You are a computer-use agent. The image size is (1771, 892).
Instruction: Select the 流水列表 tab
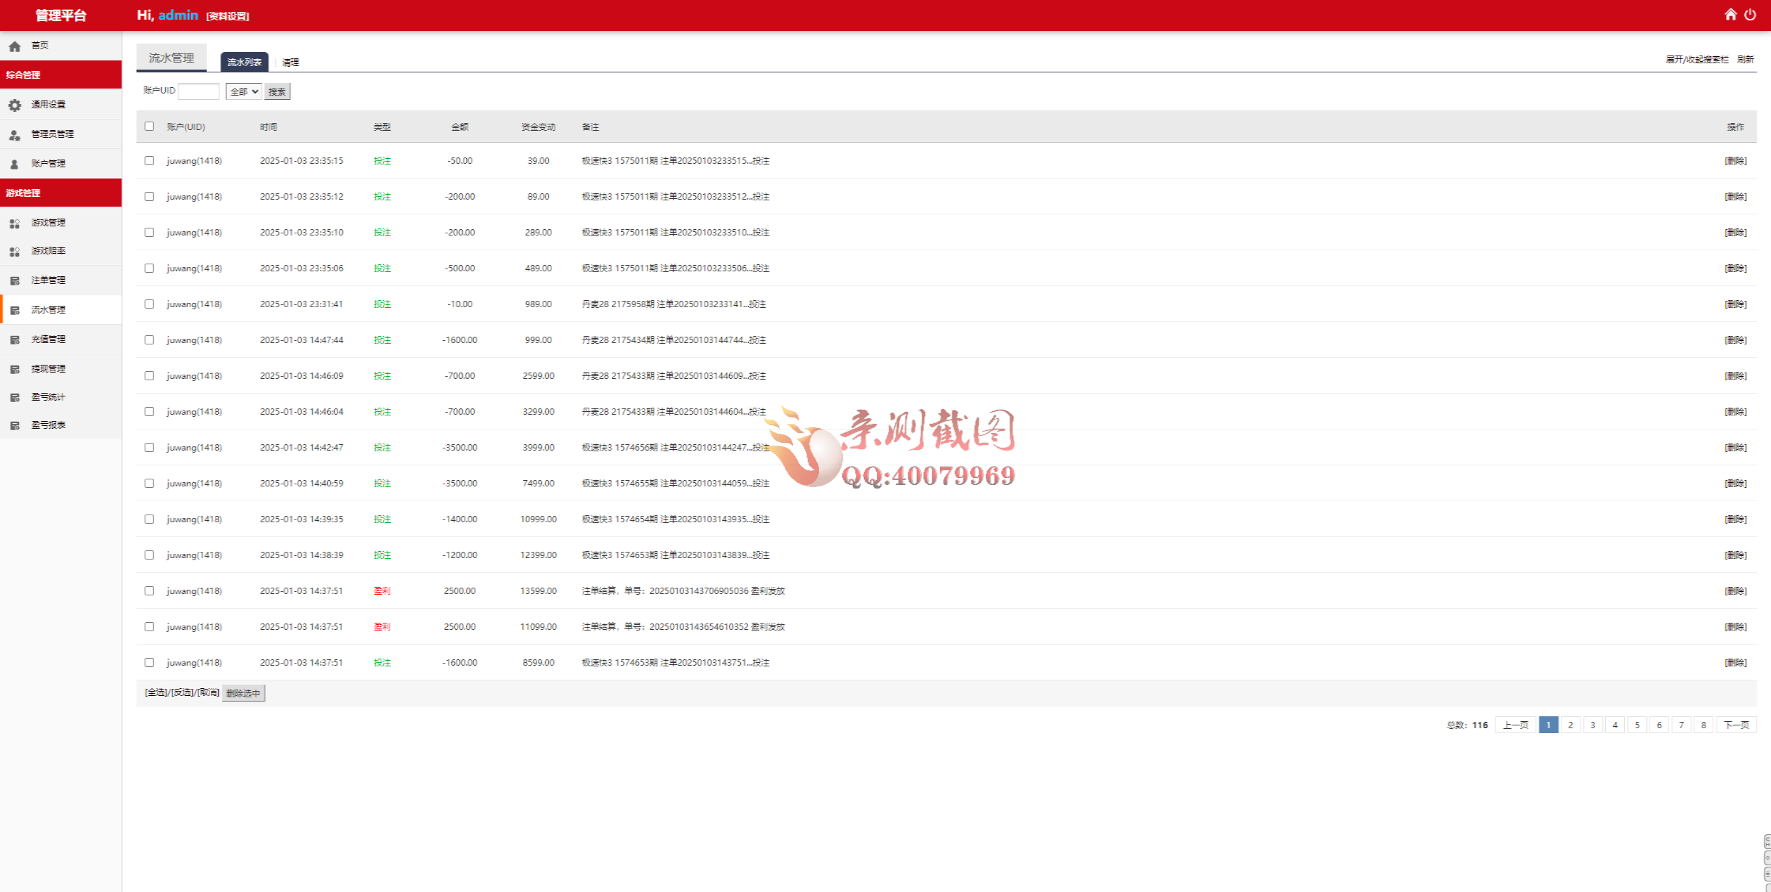(x=246, y=62)
